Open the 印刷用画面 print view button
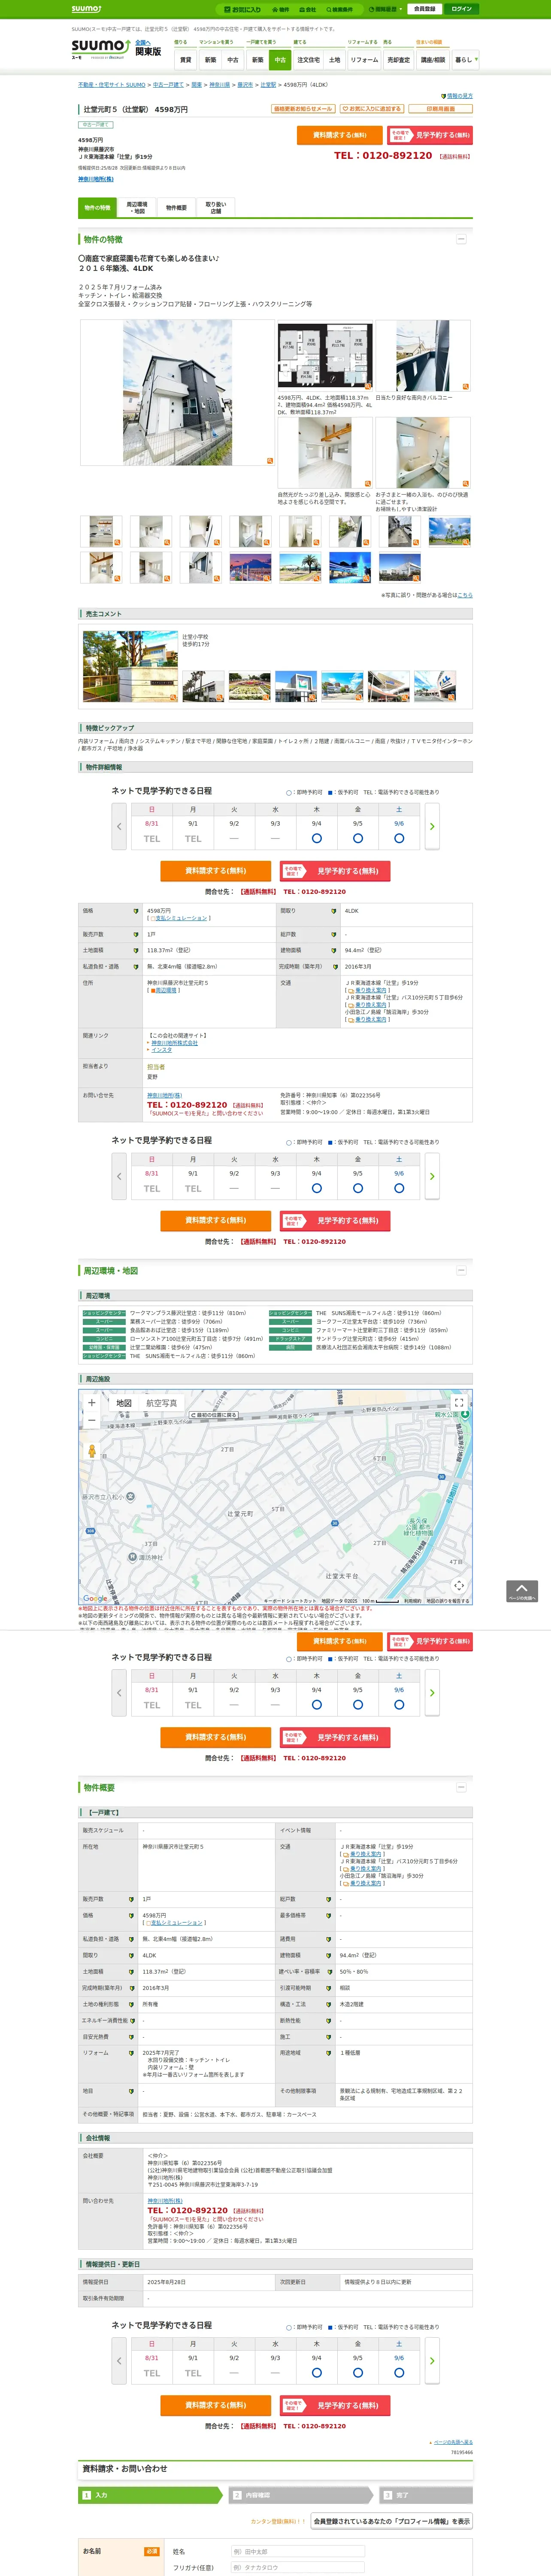Screen dimensions: 551x2576 point(441,109)
